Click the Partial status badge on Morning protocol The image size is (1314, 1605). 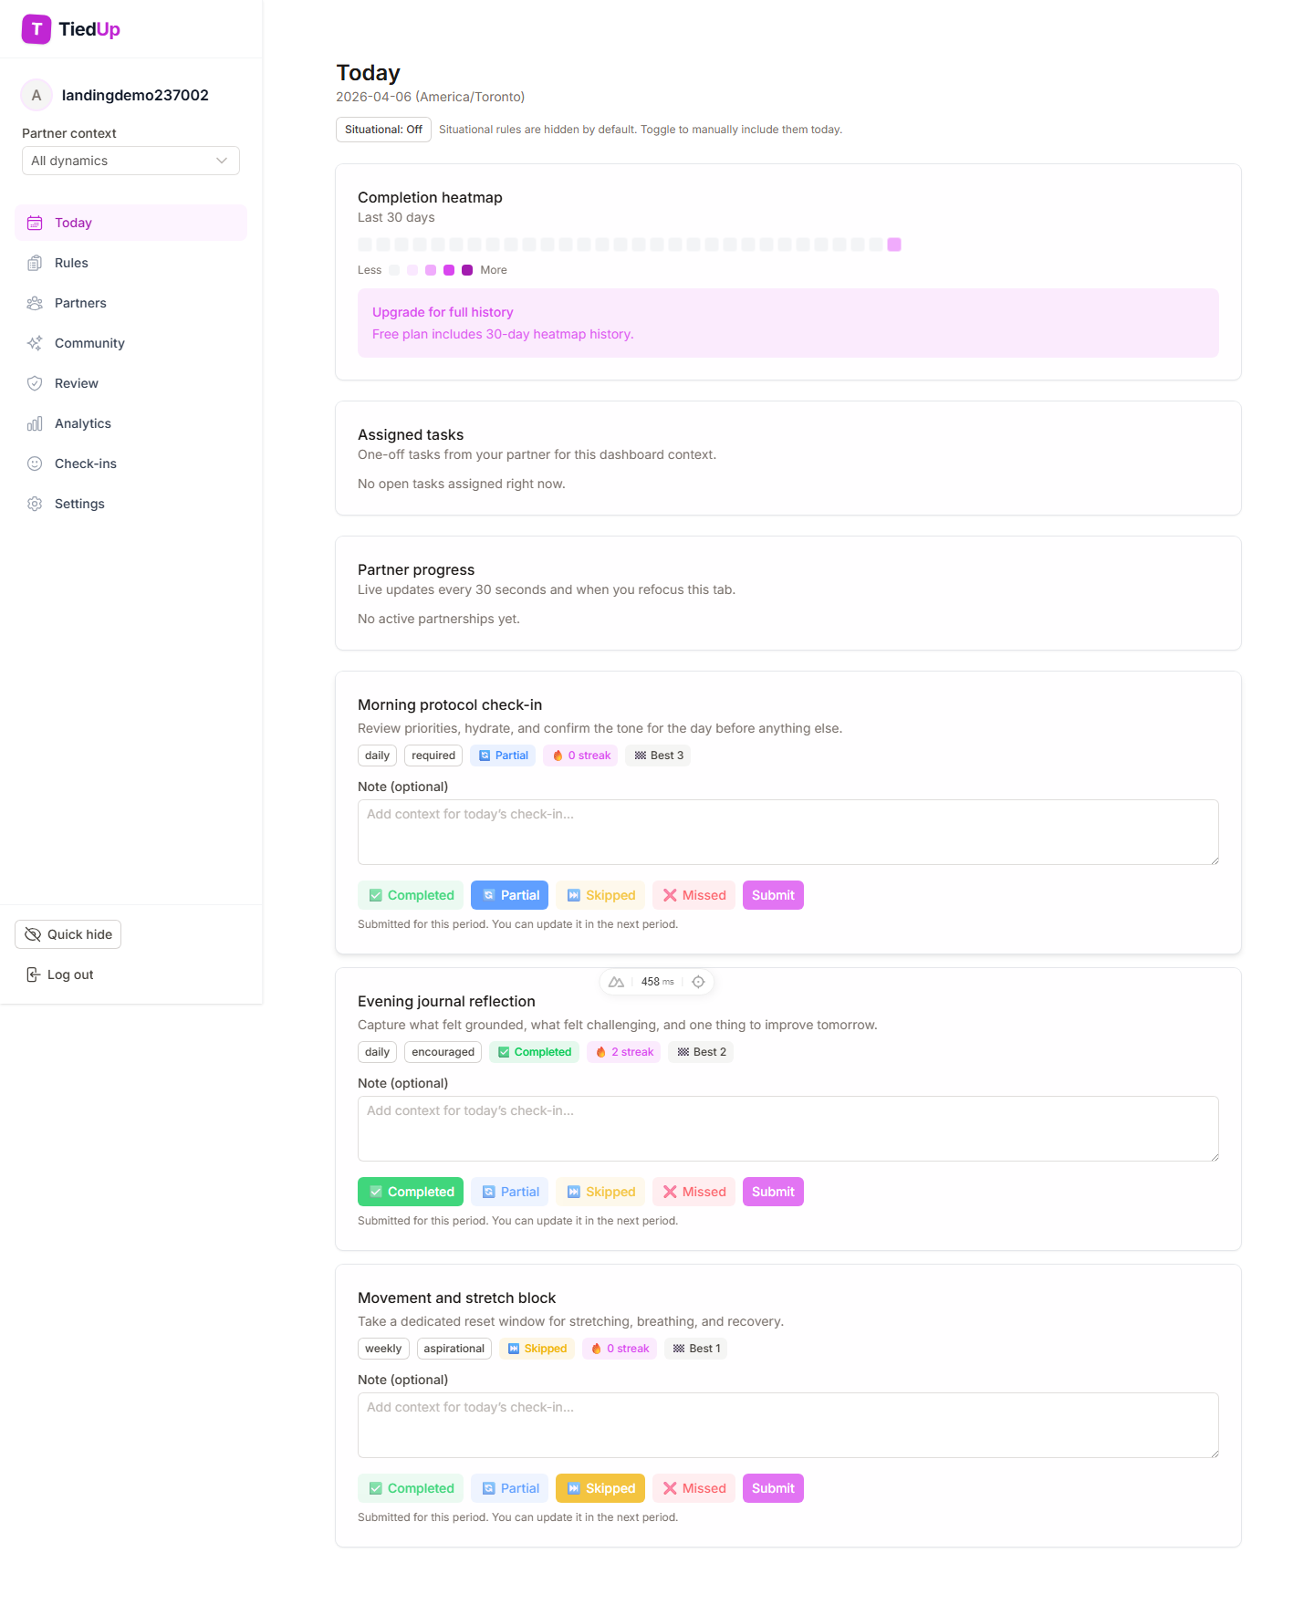[503, 756]
